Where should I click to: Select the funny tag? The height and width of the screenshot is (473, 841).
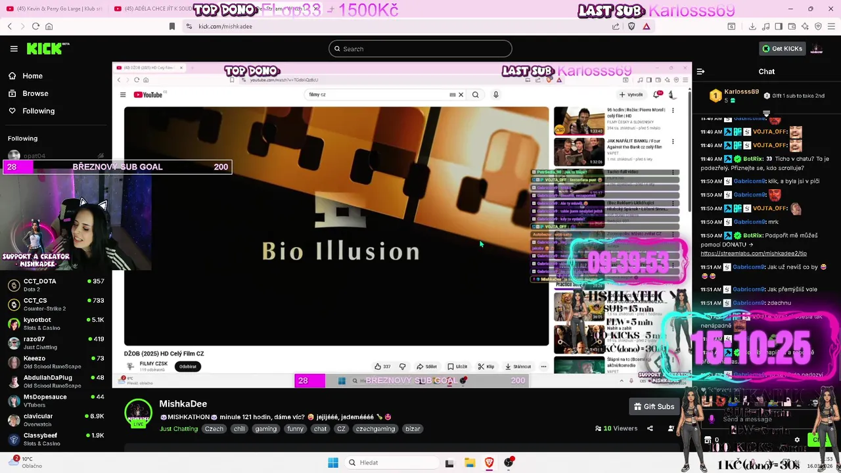point(295,429)
